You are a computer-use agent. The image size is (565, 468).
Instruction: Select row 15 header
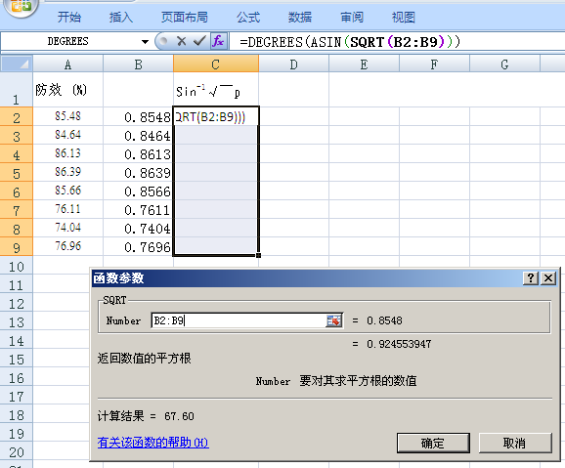(17, 359)
